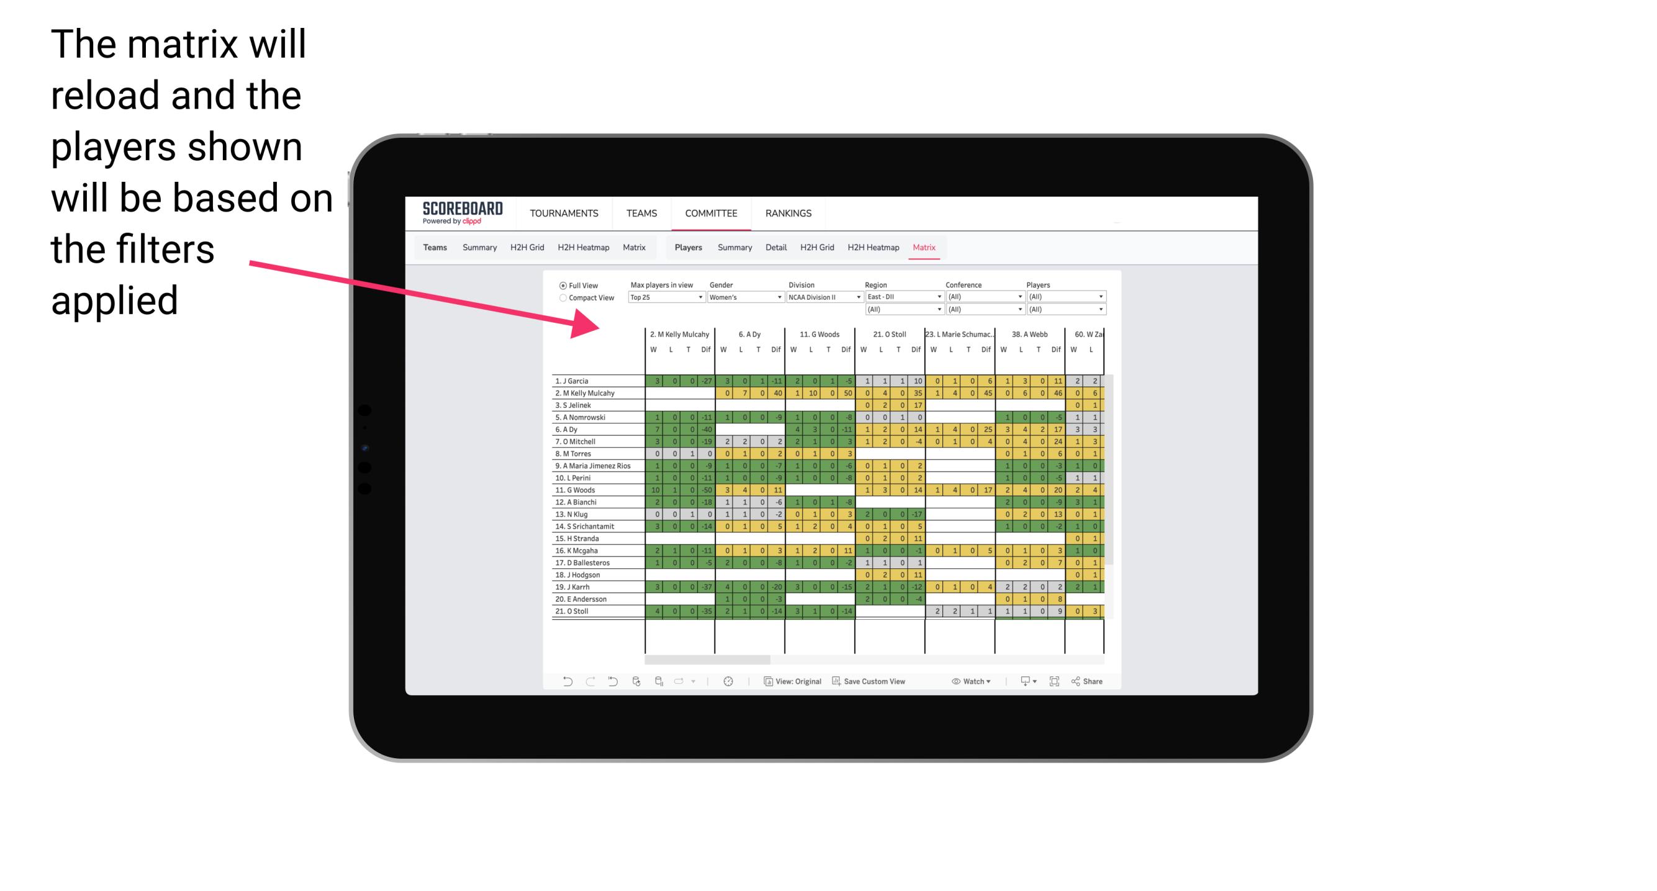Click the Top 25 Max players dropdown
Image resolution: width=1657 pixels, height=891 pixels.
click(x=661, y=297)
